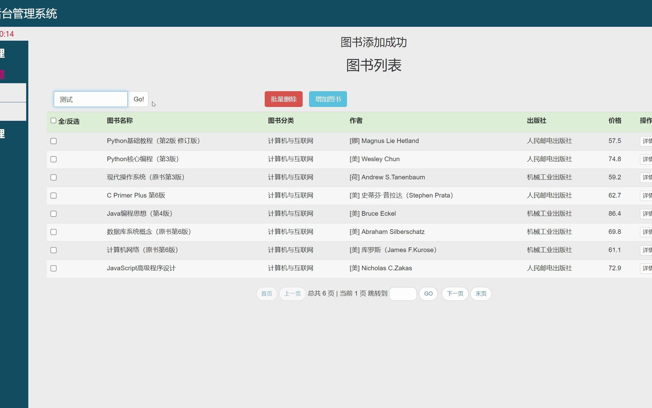
Task: Jump to 末页 last page
Action: [x=481, y=294]
